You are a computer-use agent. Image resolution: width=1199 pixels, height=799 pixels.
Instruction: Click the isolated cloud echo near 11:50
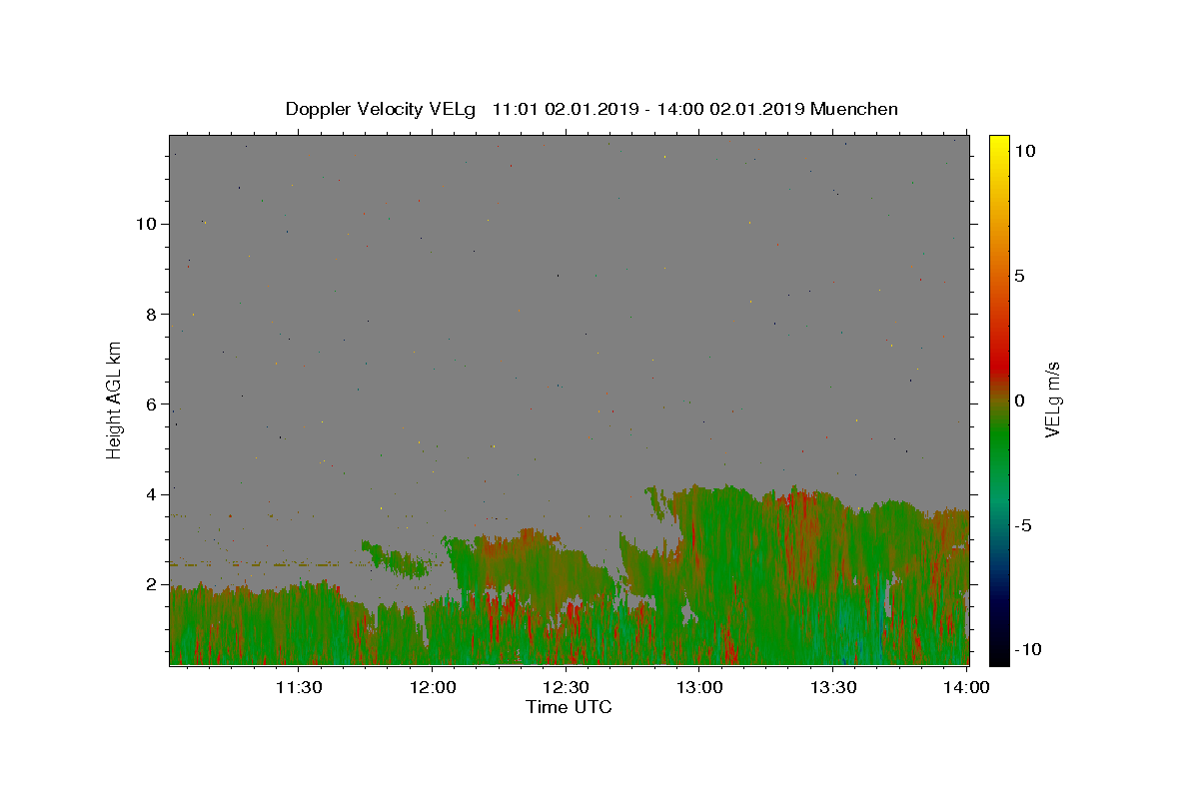(x=397, y=560)
